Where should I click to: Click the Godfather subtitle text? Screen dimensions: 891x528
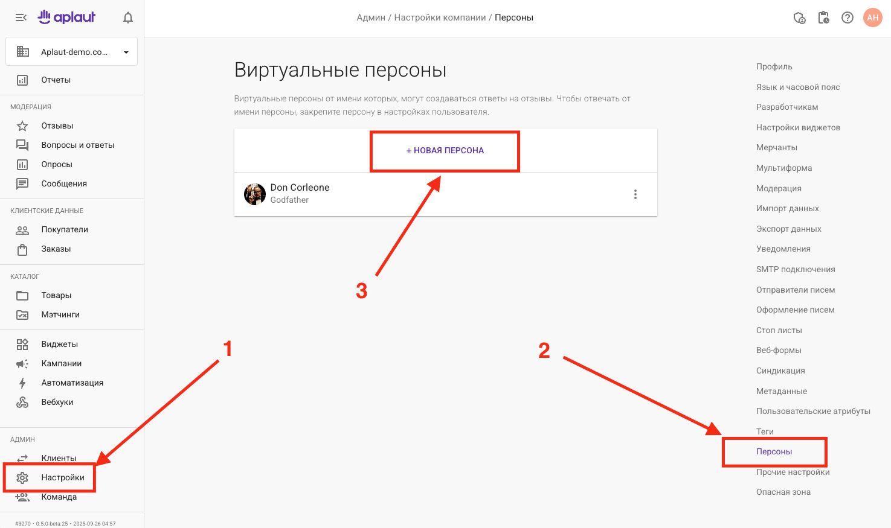click(x=289, y=200)
